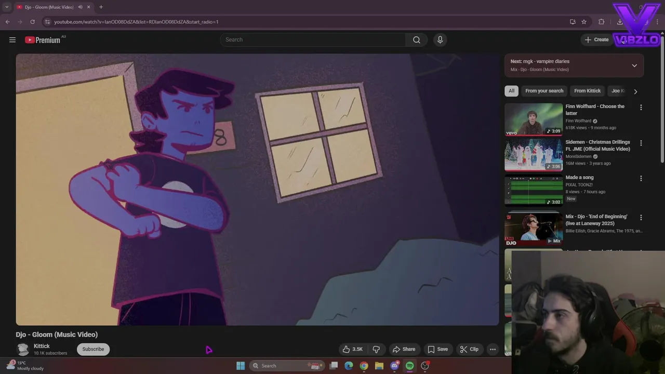Click the search magnifier button
The image size is (665, 374).
coord(417,40)
